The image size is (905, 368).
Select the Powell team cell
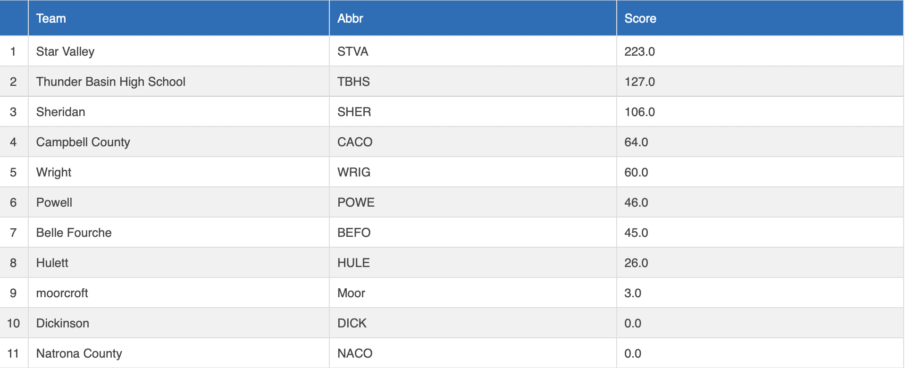coord(54,202)
